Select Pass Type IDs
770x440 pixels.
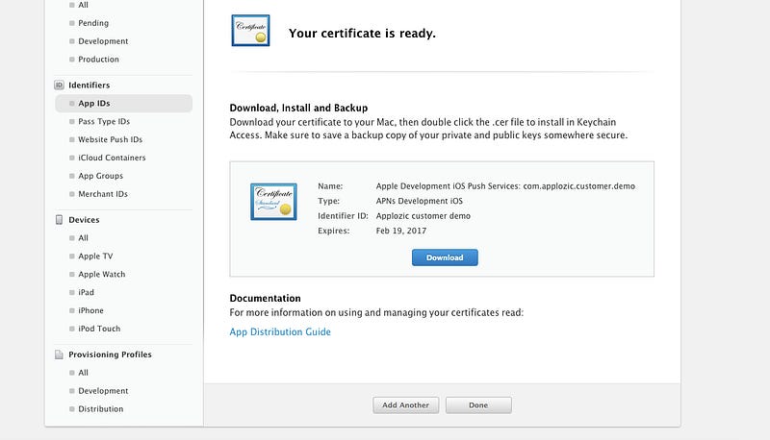[x=104, y=121]
